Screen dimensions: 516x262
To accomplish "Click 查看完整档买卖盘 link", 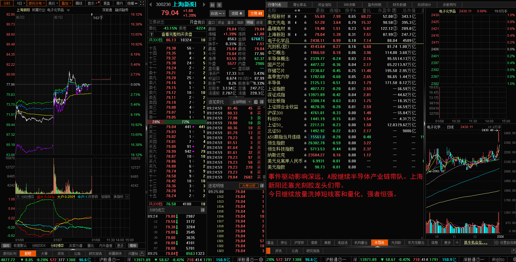I will [177, 34].
